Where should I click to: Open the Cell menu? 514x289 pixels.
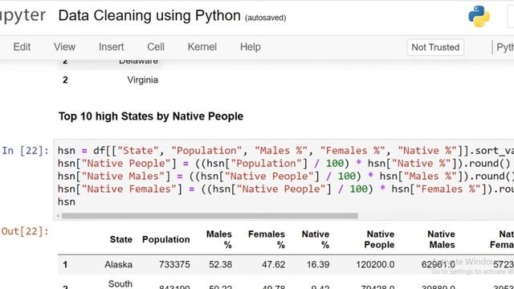pyautogui.click(x=156, y=47)
